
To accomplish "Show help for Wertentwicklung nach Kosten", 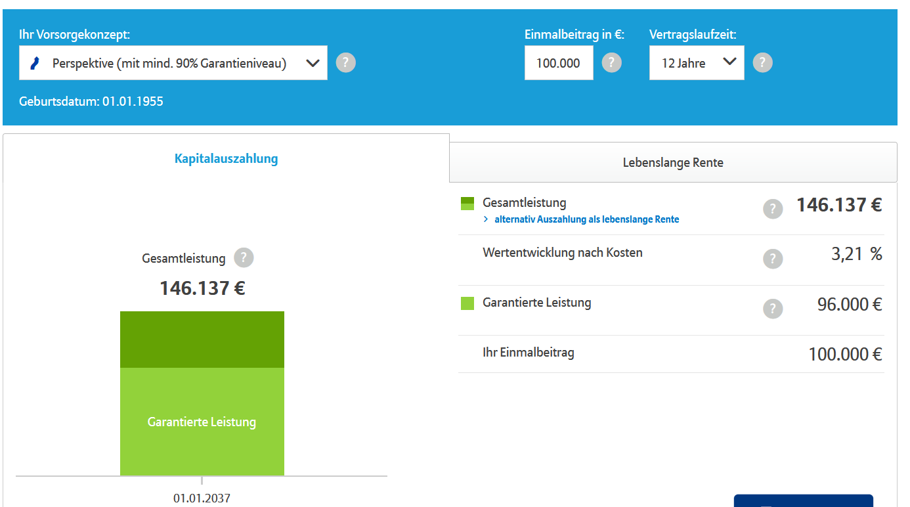I will (773, 259).
